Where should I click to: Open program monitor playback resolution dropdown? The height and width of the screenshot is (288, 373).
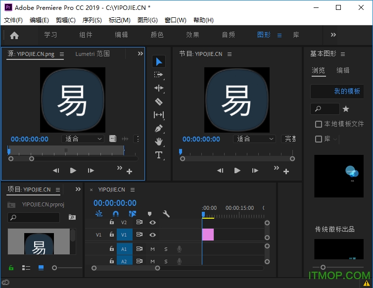point(289,139)
